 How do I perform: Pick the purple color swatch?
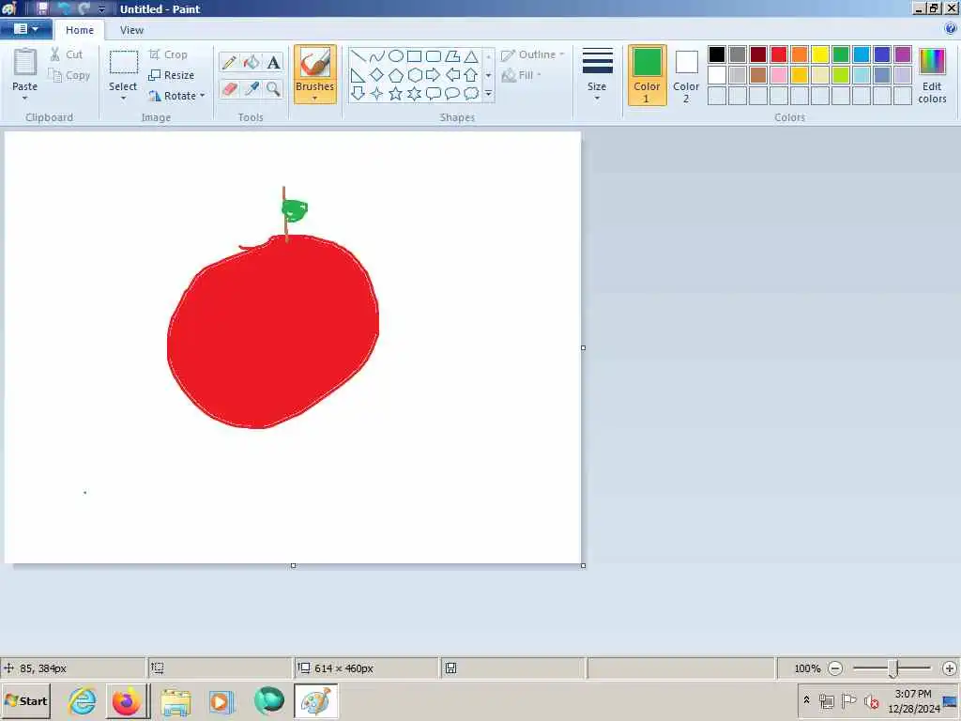[903, 54]
